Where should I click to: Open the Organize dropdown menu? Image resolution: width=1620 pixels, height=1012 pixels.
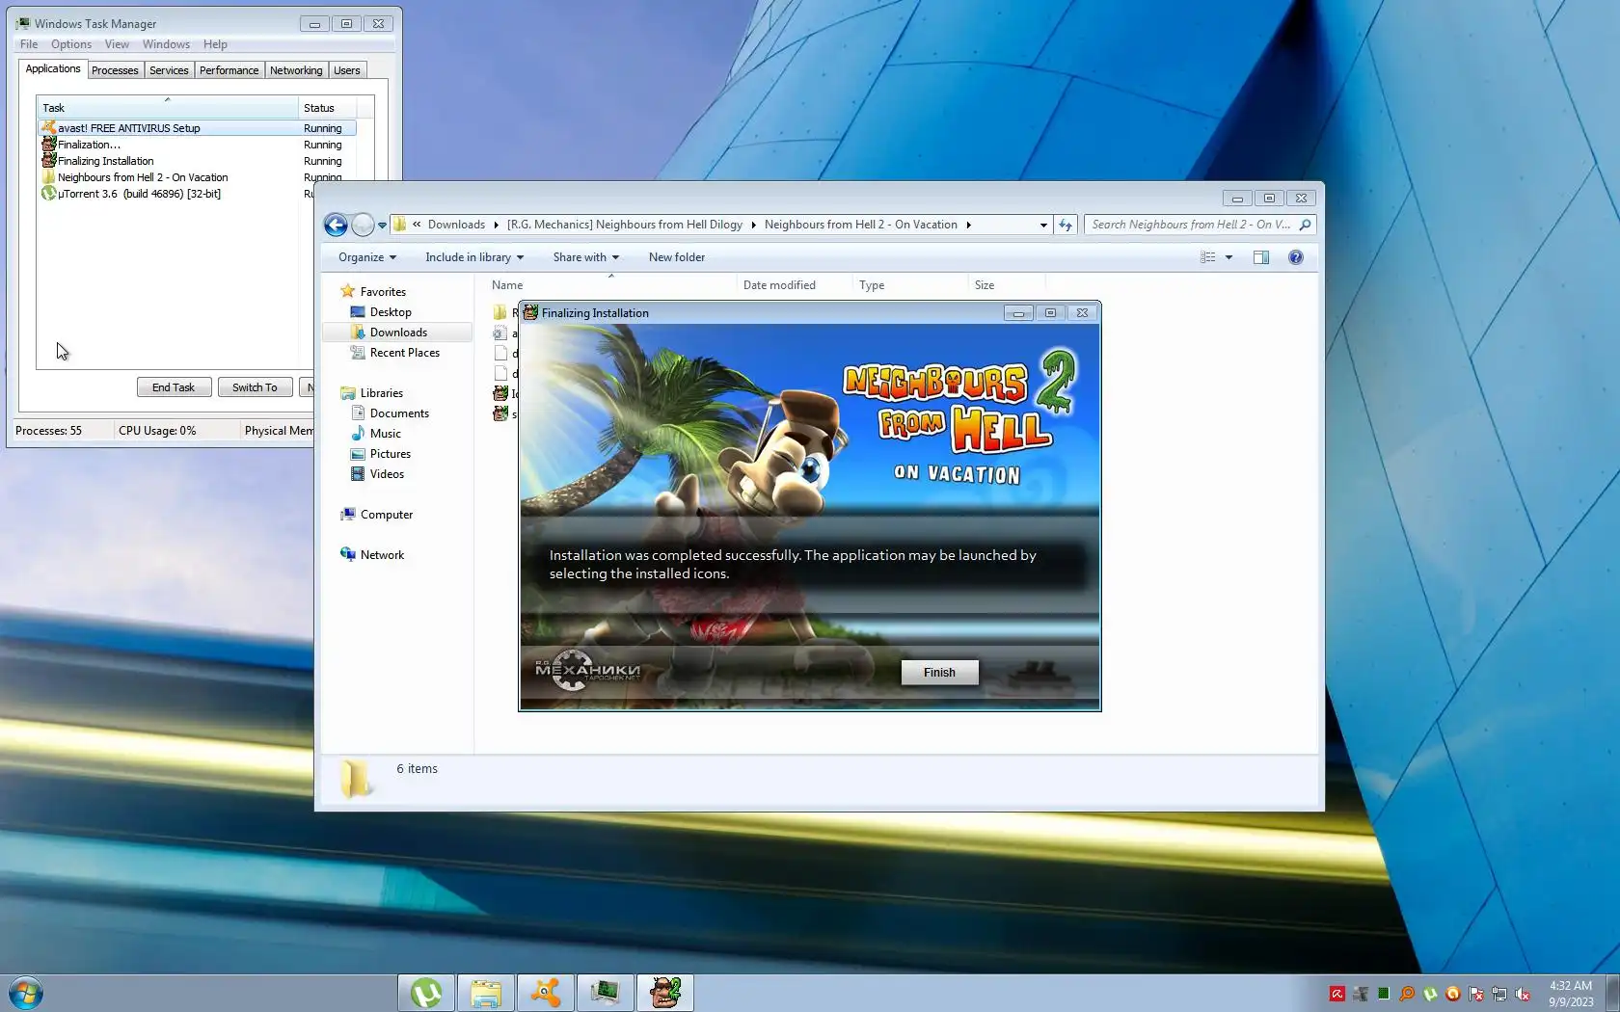(x=367, y=257)
